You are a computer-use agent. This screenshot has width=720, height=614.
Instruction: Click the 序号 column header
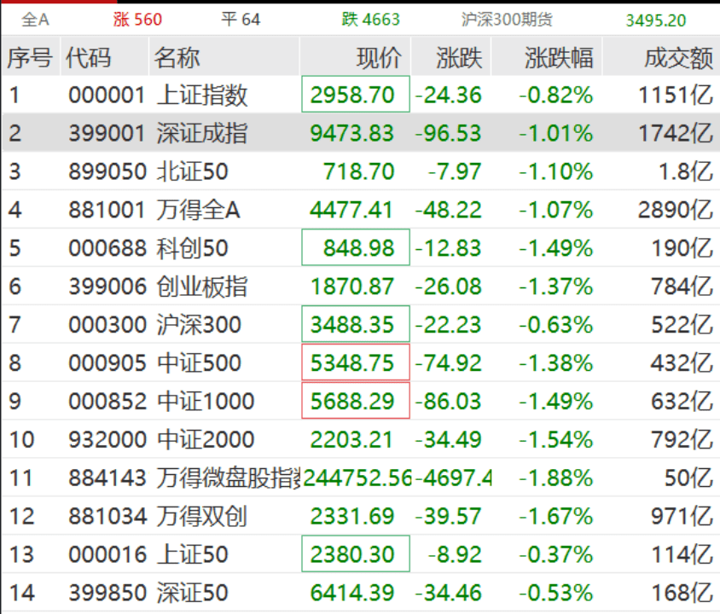click(x=30, y=58)
